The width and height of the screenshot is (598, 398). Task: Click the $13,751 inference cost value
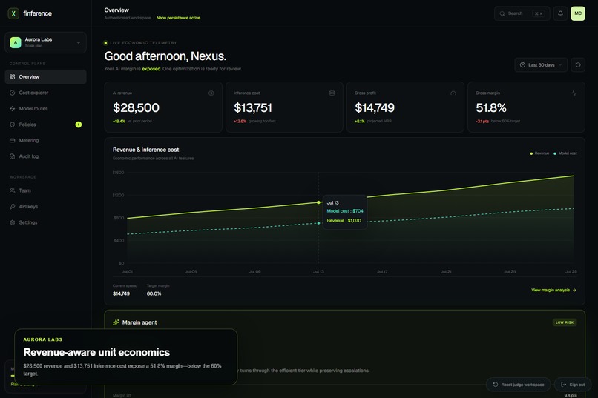point(253,107)
